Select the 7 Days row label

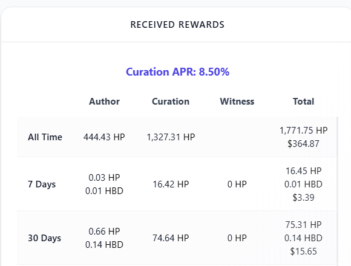pos(42,184)
